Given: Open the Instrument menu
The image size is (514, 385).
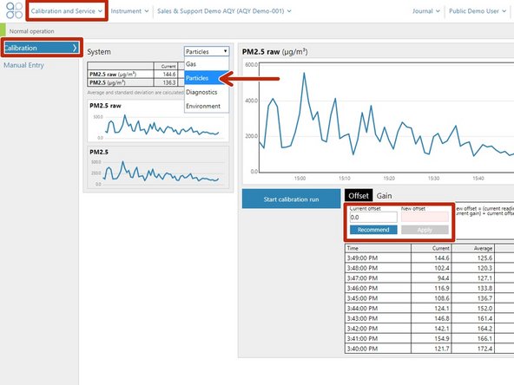Looking at the screenshot, I should [129, 11].
